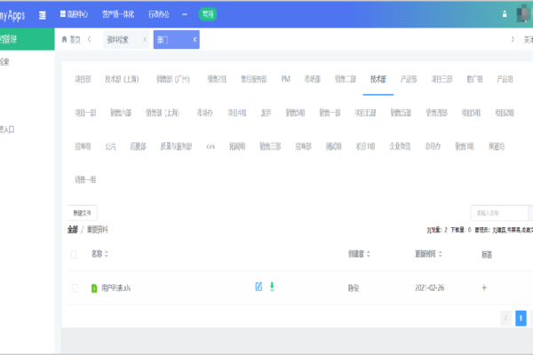Select the 销售二部 department tab
Viewport: 533px width, 355px height.
click(x=346, y=79)
